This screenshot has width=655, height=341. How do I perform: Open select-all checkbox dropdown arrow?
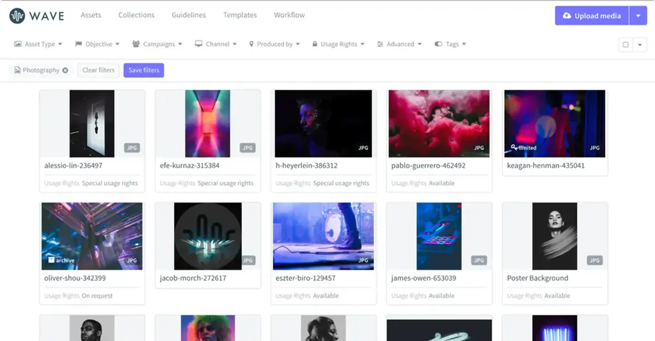[x=640, y=45]
